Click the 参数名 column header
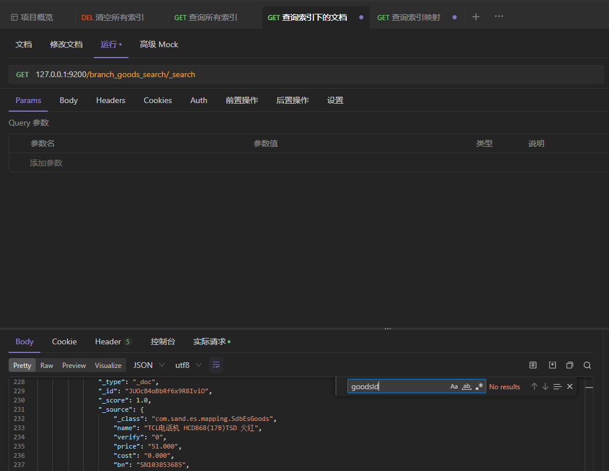This screenshot has width=609, height=471. pos(43,144)
